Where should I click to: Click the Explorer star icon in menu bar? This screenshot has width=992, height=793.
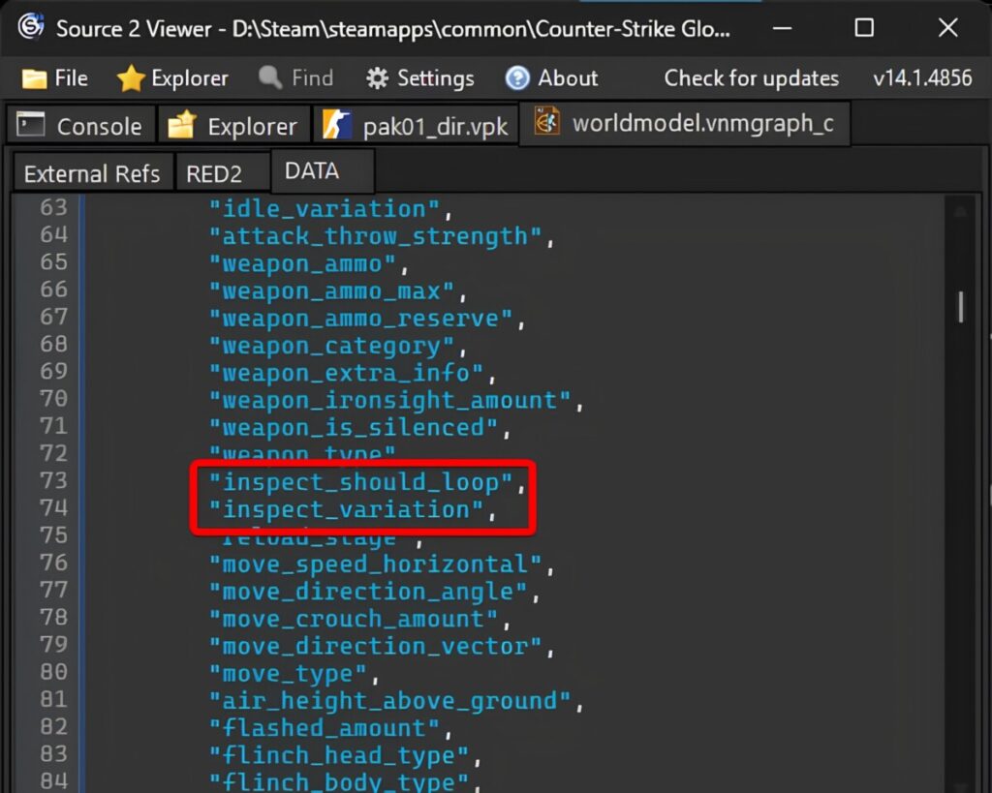130,78
